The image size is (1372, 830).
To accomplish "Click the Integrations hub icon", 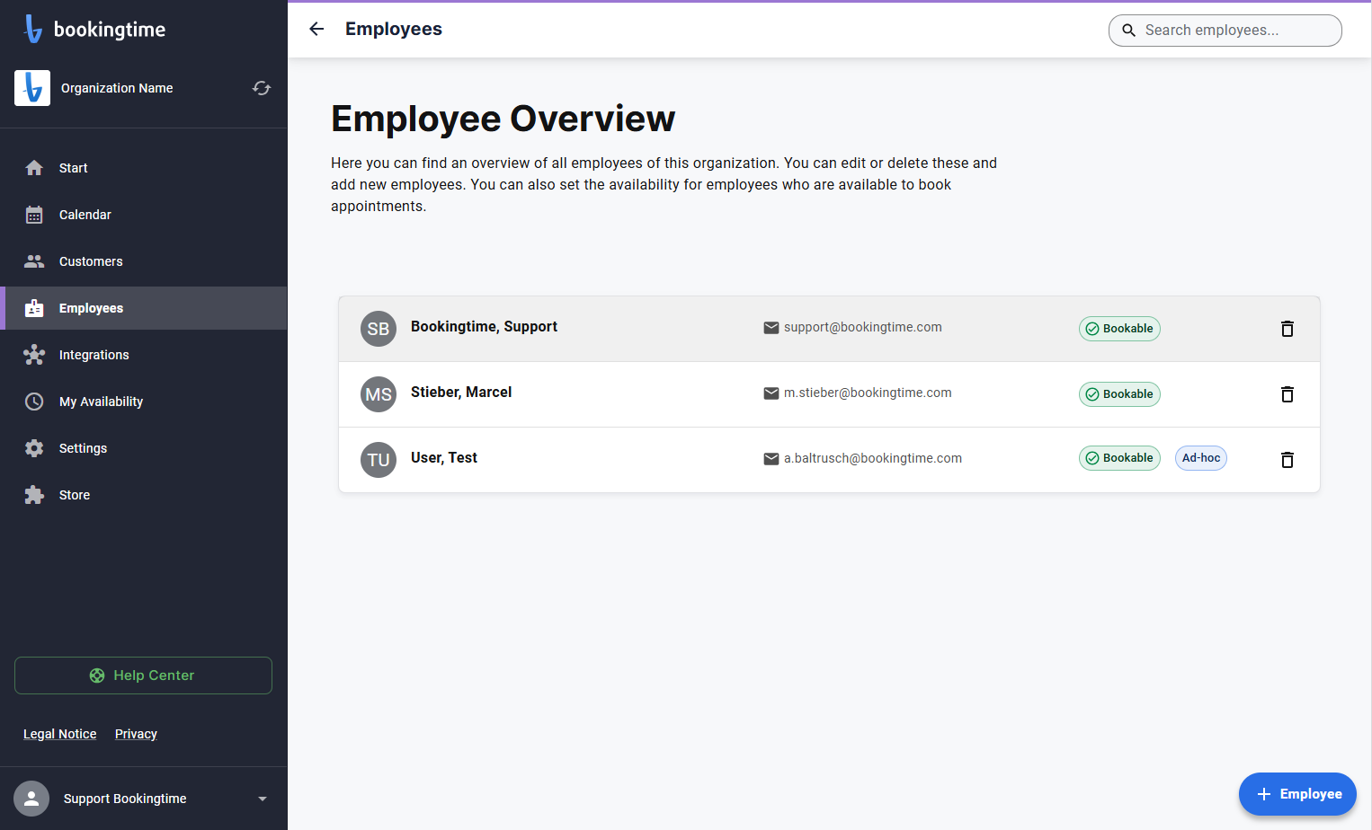I will [x=34, y=355].
